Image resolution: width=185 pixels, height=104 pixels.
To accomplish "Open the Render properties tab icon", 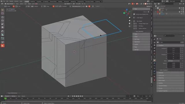I will point(154,43).
